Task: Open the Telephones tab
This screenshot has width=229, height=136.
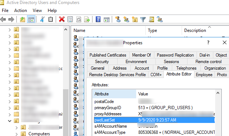Action: tap(186, 68)
